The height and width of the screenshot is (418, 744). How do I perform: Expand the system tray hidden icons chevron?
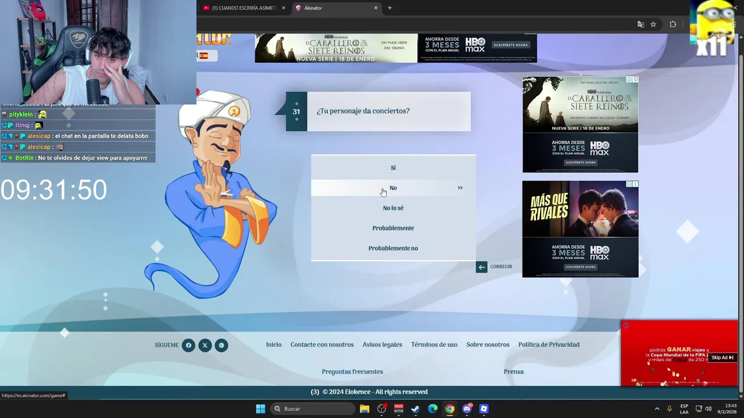[x=657, y=409]
